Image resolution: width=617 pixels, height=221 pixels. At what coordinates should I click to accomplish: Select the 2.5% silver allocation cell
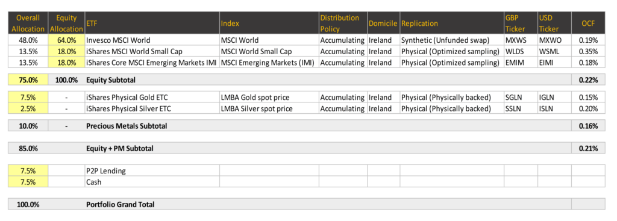[x=28, y=108]
